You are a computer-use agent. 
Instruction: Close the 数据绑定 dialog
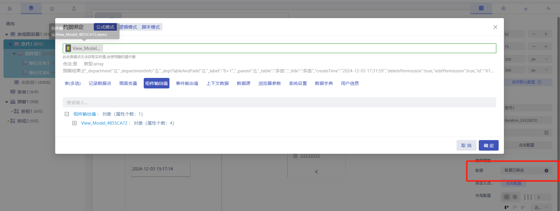tap(495, 27)
